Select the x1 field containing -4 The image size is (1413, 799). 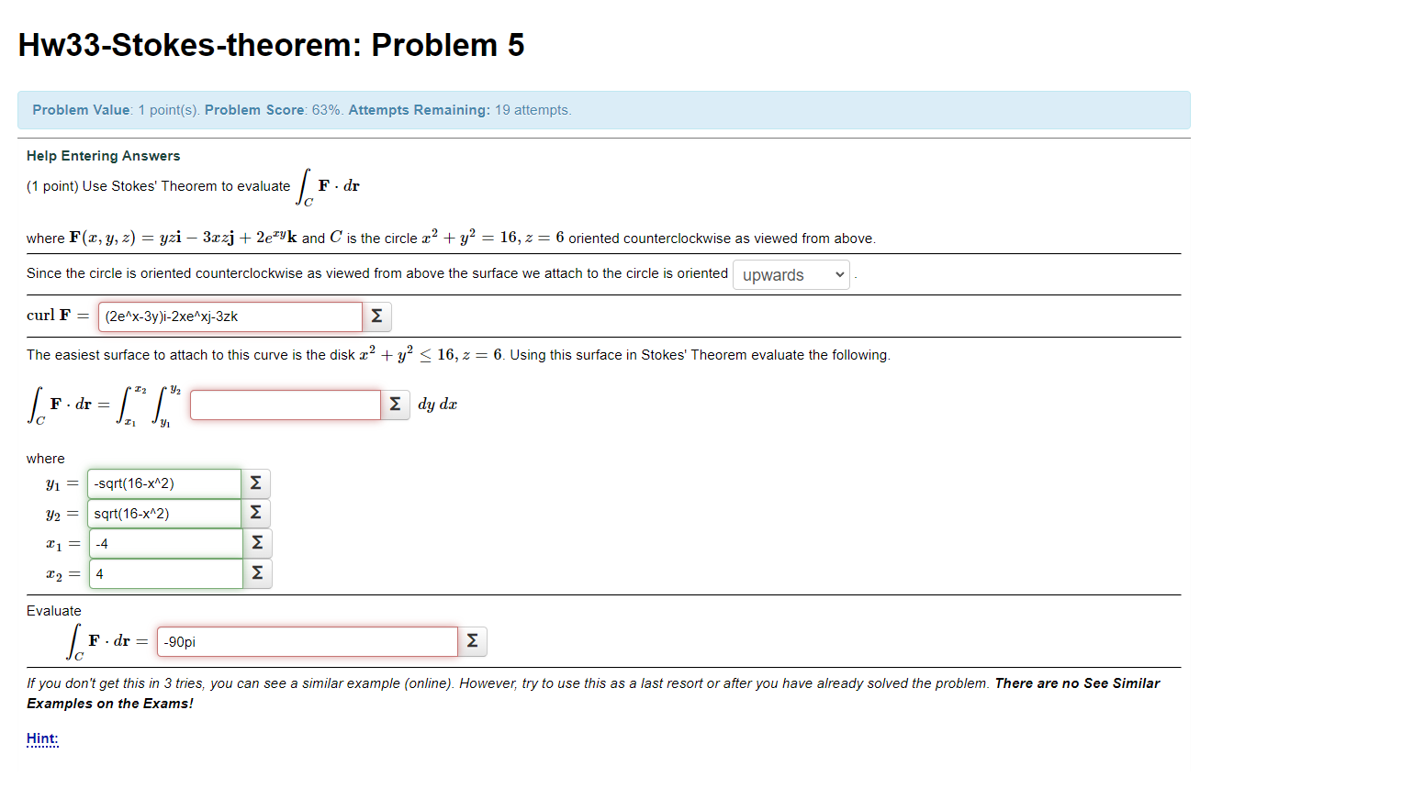coord(164,543)
